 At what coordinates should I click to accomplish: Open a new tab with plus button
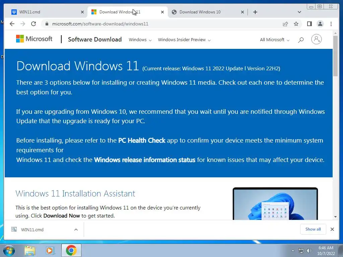[255, 12]
